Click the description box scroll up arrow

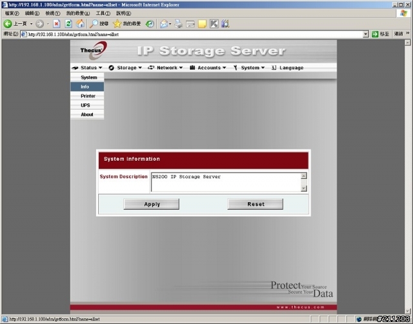(x=304, y=176)
